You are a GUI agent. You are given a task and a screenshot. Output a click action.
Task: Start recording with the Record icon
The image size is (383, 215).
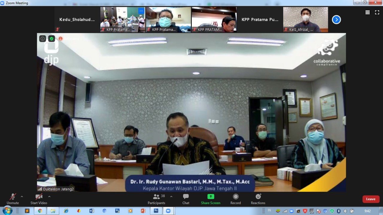[x=235, y=199]
